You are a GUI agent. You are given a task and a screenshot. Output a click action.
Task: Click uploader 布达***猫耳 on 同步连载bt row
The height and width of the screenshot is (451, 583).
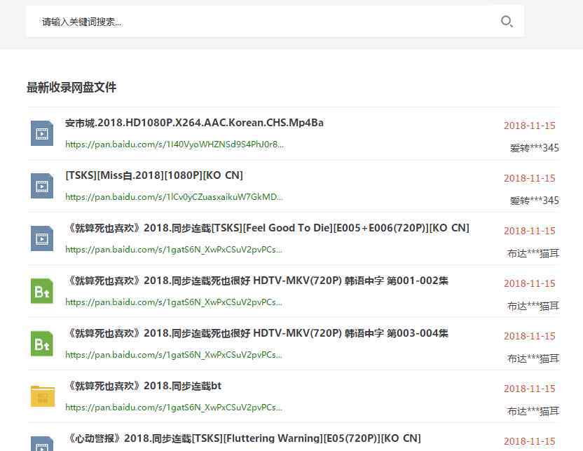click(x=533, y=411)
